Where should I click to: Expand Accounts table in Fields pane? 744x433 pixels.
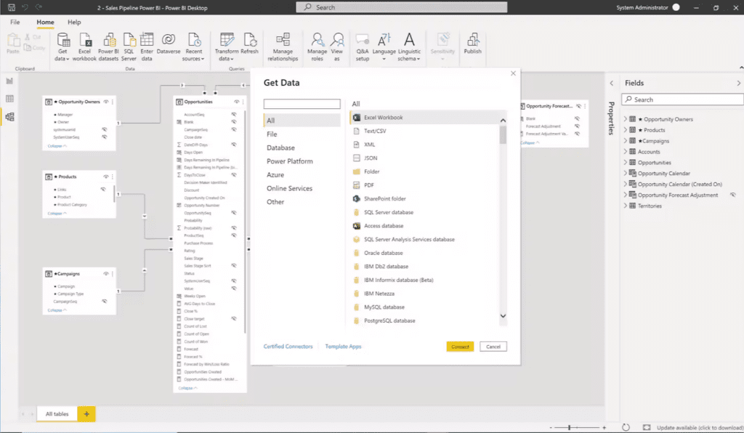(626, 152)
